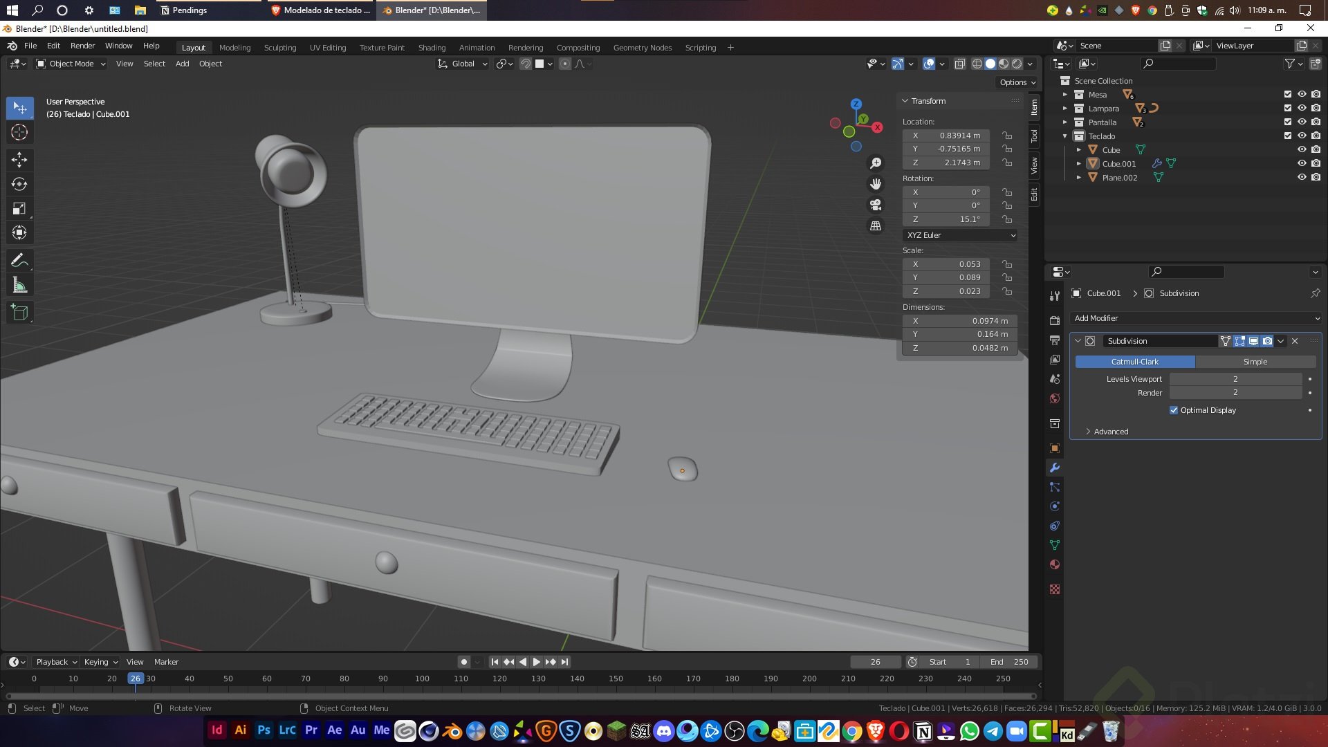
Task: Select the Move tool in toolbar
Action: 19,160
